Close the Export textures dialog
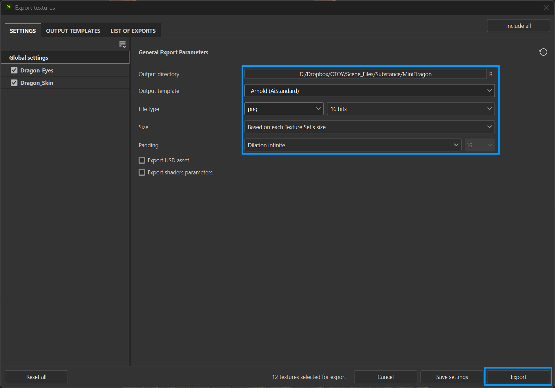 tap(546, 7)
